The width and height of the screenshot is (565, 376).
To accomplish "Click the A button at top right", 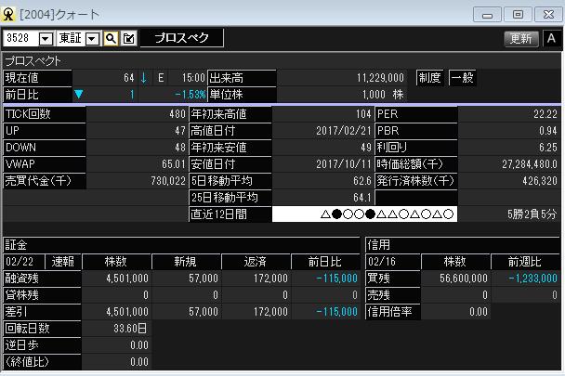I will tap(551, 39).
